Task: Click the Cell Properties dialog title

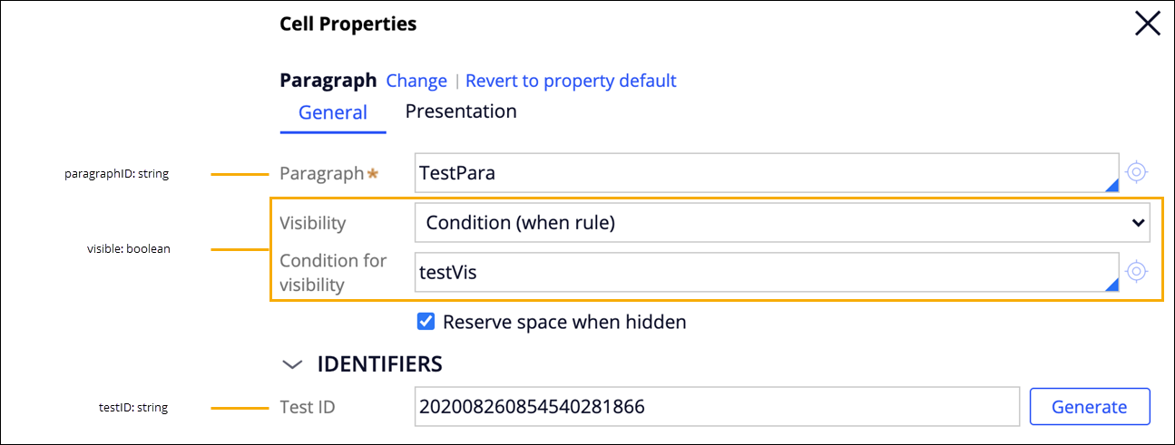Action: click(348, 24)
